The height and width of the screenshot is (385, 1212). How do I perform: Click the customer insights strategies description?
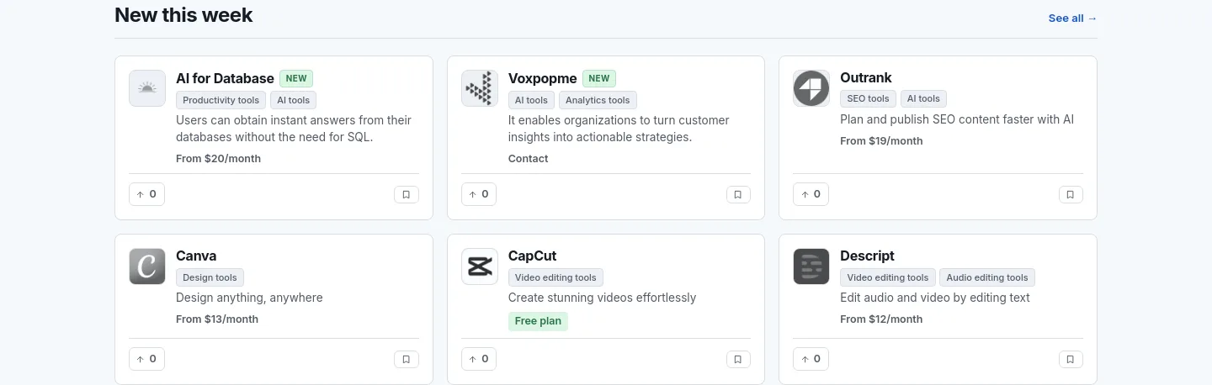coord(619,129)
